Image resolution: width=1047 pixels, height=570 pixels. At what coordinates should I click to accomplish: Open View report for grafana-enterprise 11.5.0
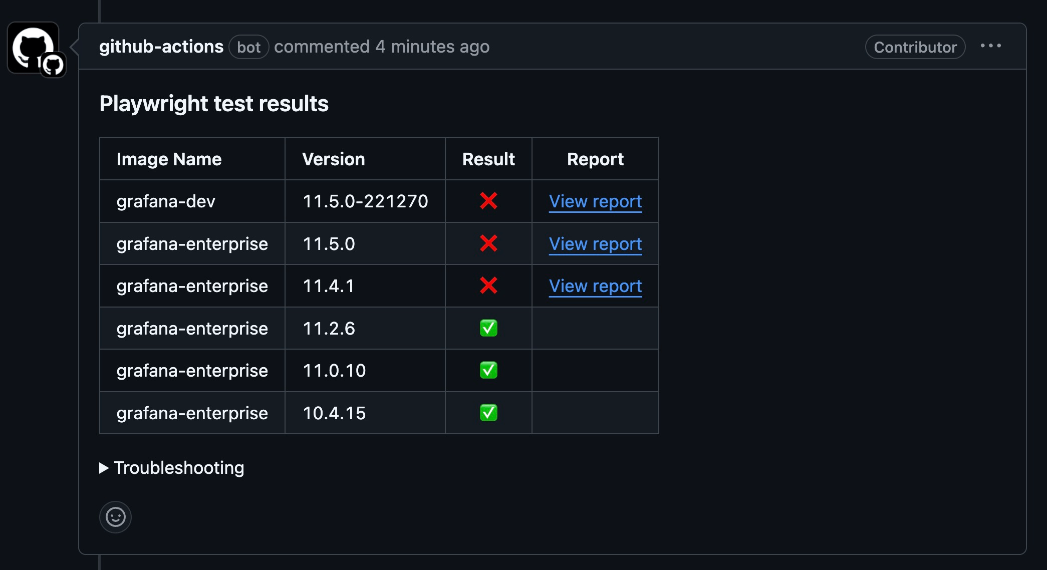pyautogui.click(x=595, y=244)
